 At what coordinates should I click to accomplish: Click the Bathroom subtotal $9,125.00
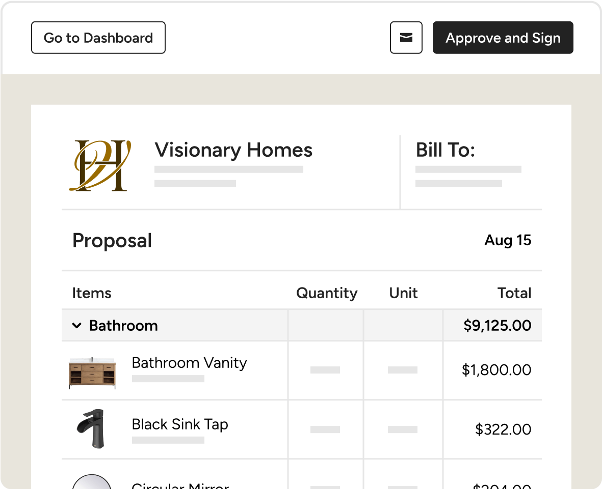497,326
